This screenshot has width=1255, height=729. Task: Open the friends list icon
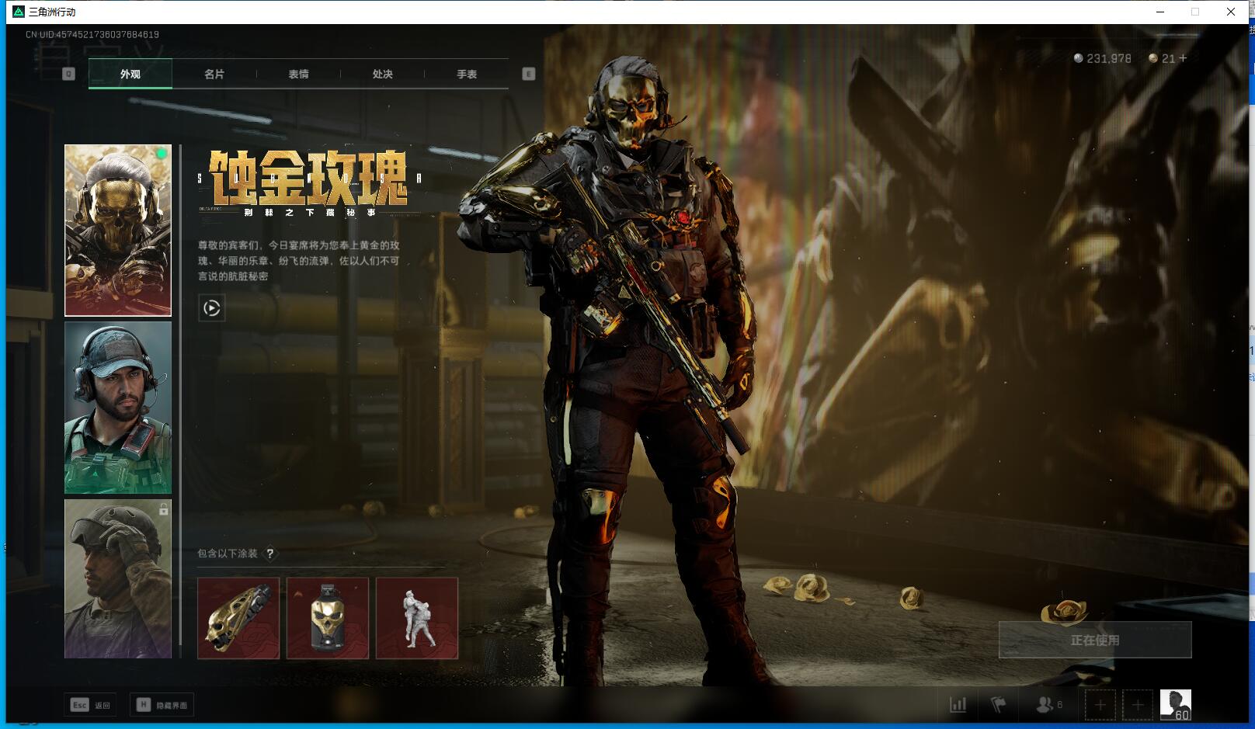coord(1048,705)
